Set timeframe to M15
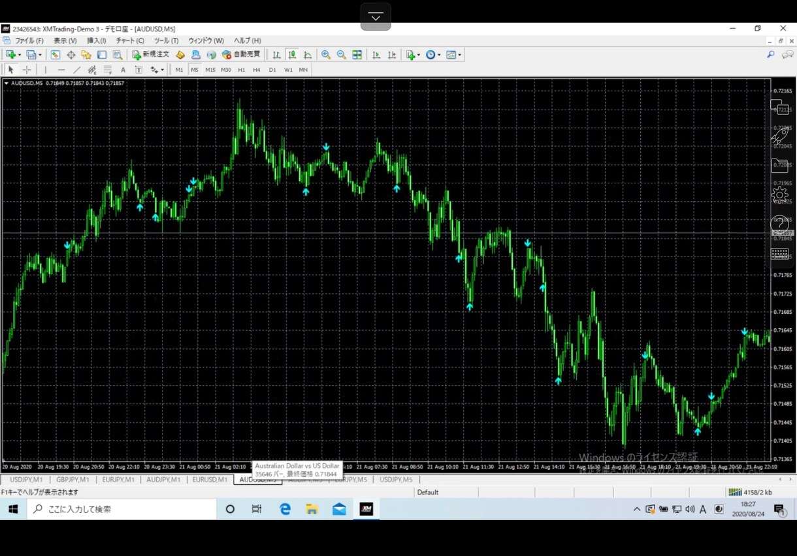 (210, 70)
